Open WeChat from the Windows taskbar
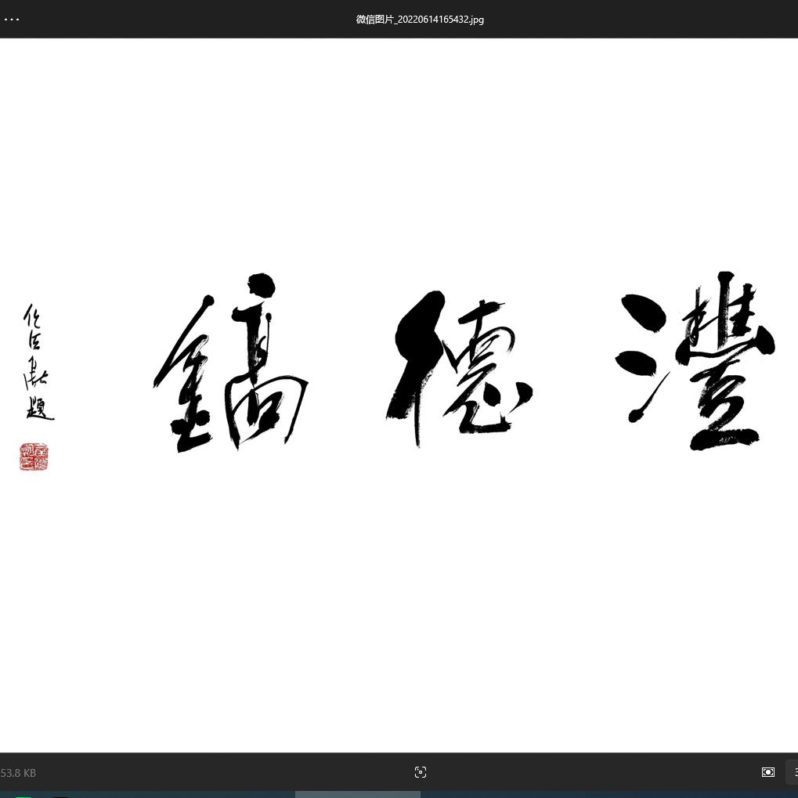 coord(23,796)
